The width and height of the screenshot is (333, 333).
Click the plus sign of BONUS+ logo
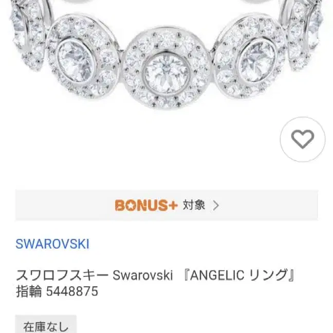tap(172, 206)
